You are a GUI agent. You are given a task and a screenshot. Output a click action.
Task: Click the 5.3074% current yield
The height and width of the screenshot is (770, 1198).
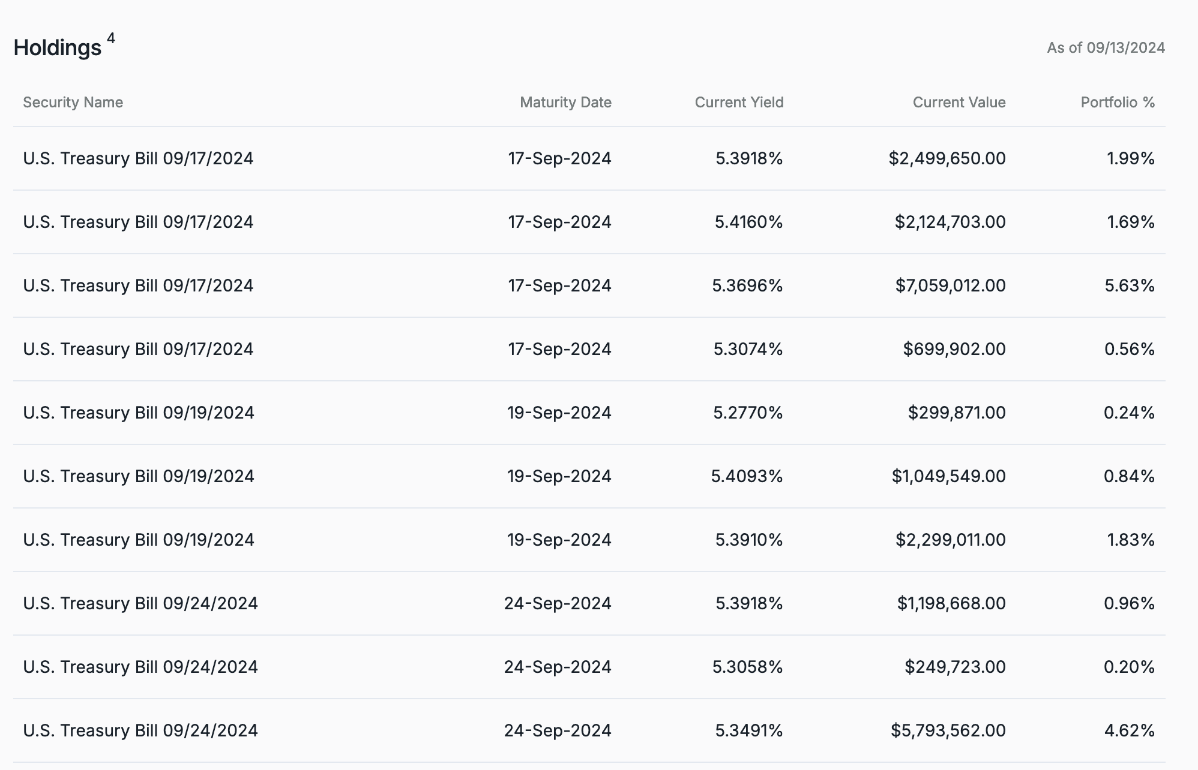(748, 349)
